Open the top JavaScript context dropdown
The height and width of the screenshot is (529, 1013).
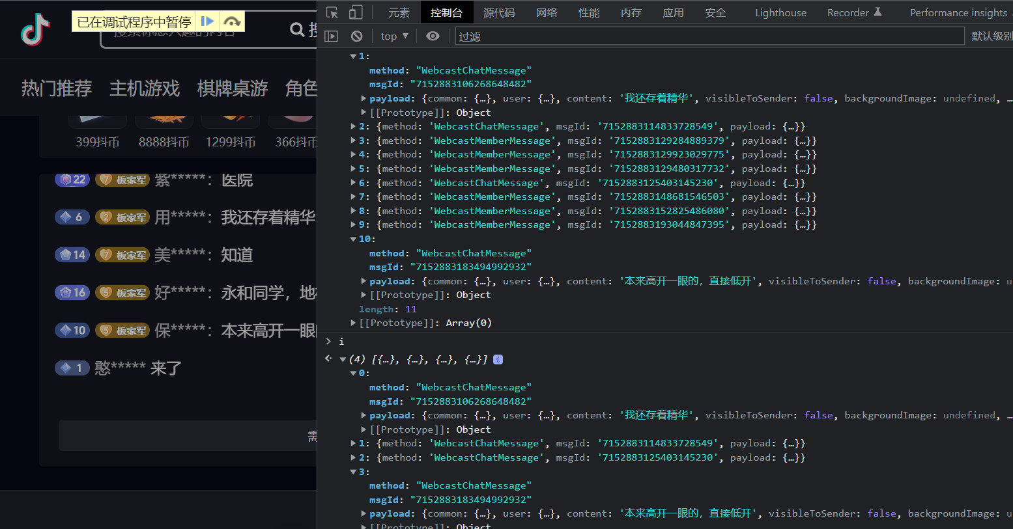coord(395,36)
